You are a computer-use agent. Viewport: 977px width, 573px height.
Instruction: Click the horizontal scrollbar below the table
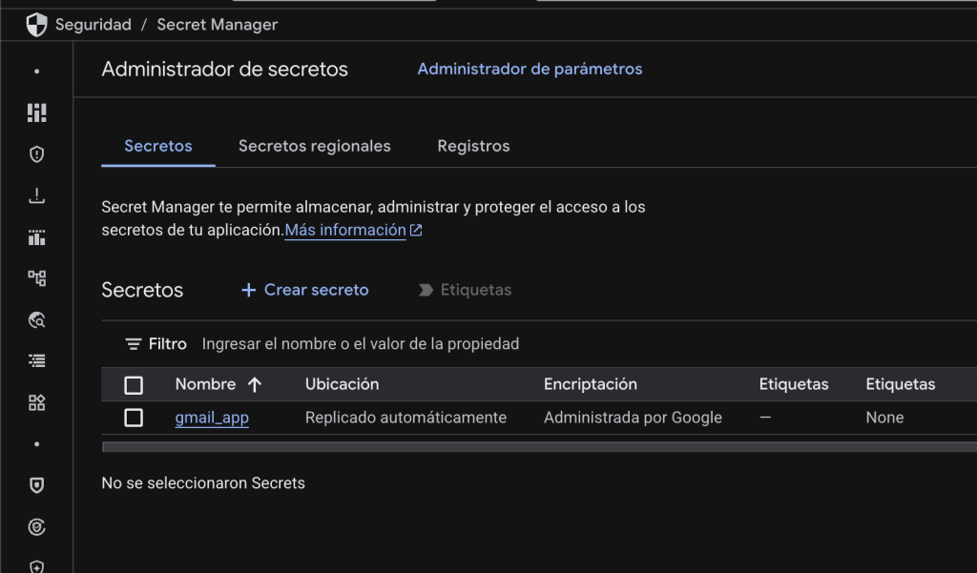tap(540, 447)
